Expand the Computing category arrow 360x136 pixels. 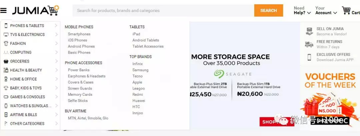56,53
